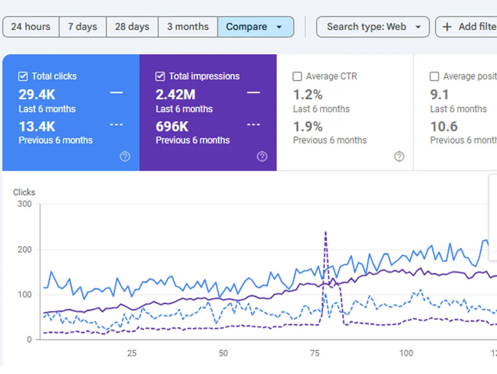Click dashed line legend on Total clicks card
497x374 pixels.
tap(116, 125)
